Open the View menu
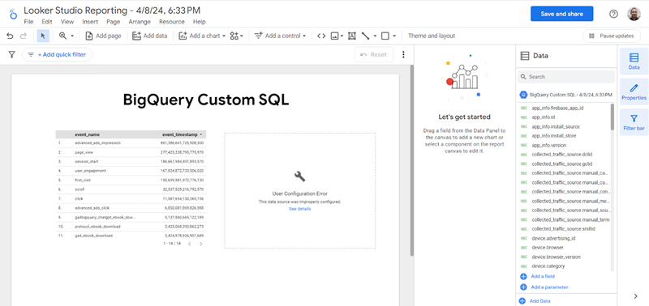Image resolution: width=649 pixels, height=306 pixels. 67,22
